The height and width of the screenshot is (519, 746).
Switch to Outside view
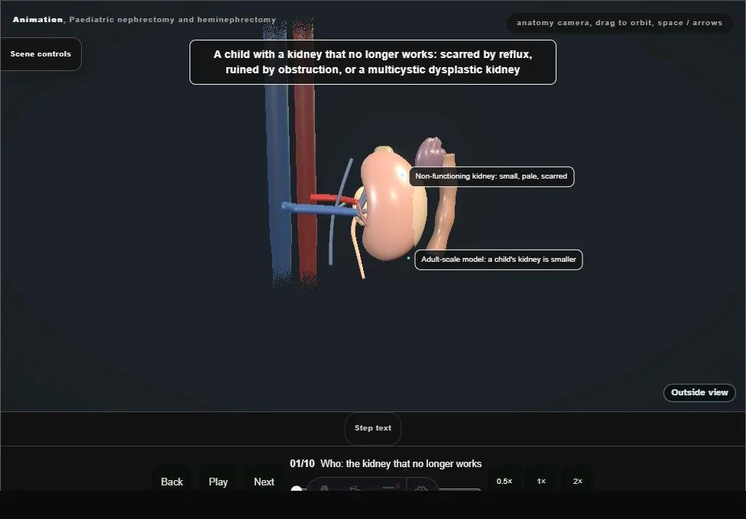pyautogui.click(x=699, y=392)
